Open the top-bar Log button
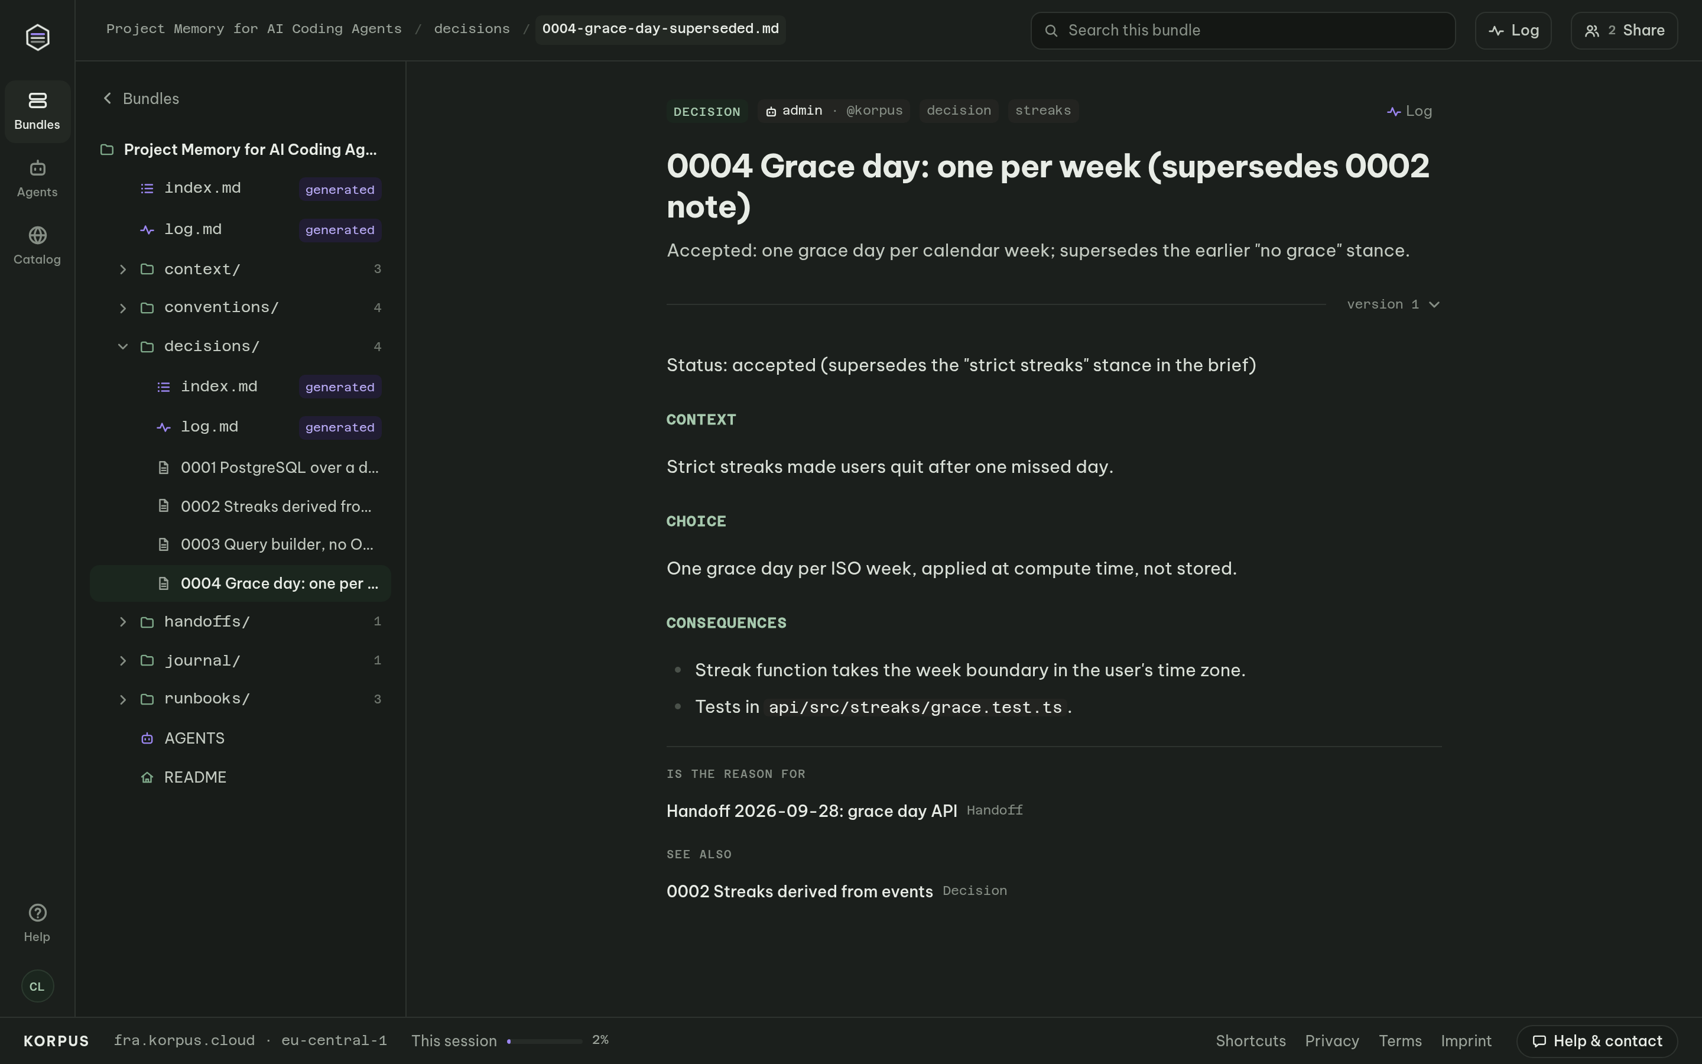The width and height of the screenshot is (1702, 1064). point(1513,30)
